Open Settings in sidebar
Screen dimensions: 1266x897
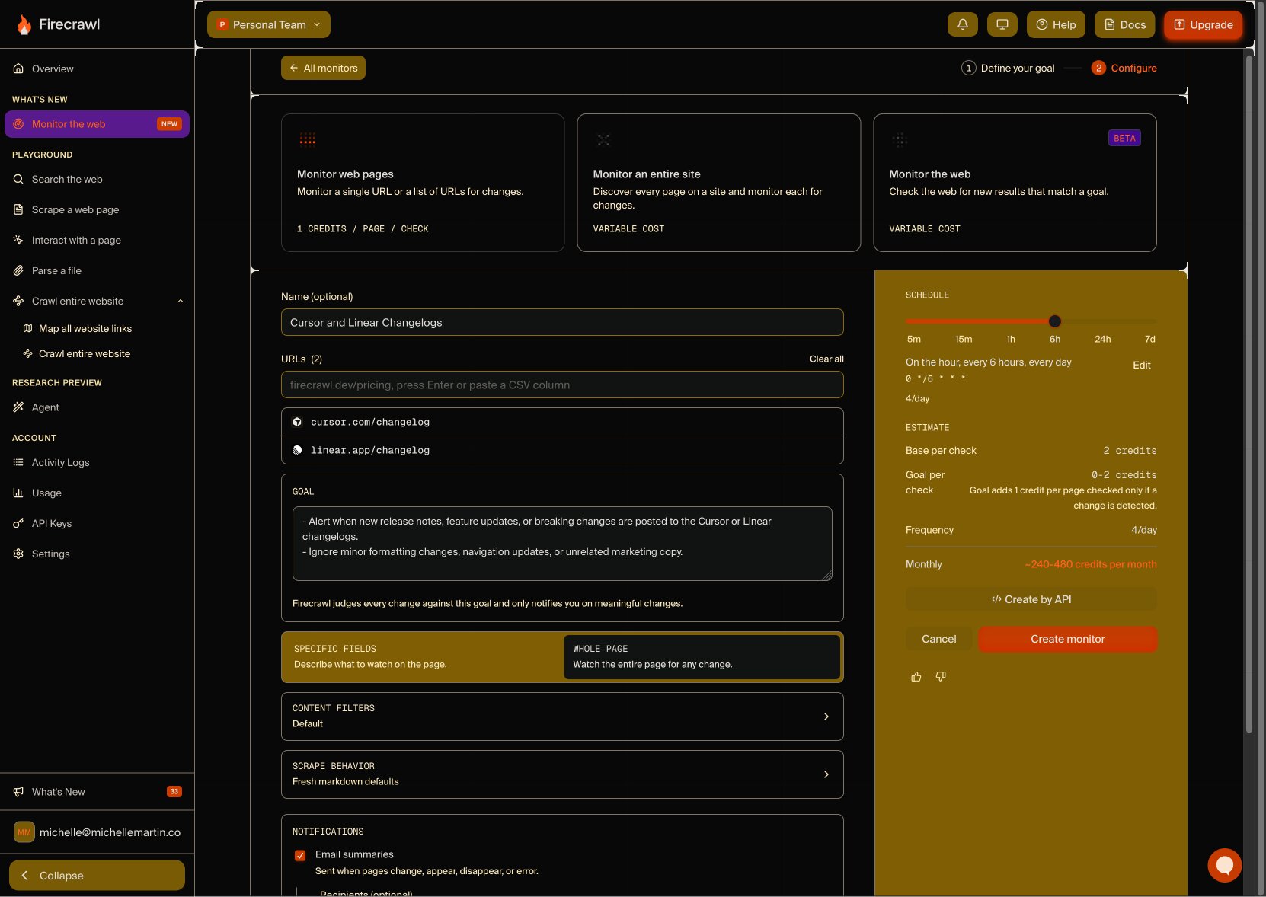[x=97, y=554]
